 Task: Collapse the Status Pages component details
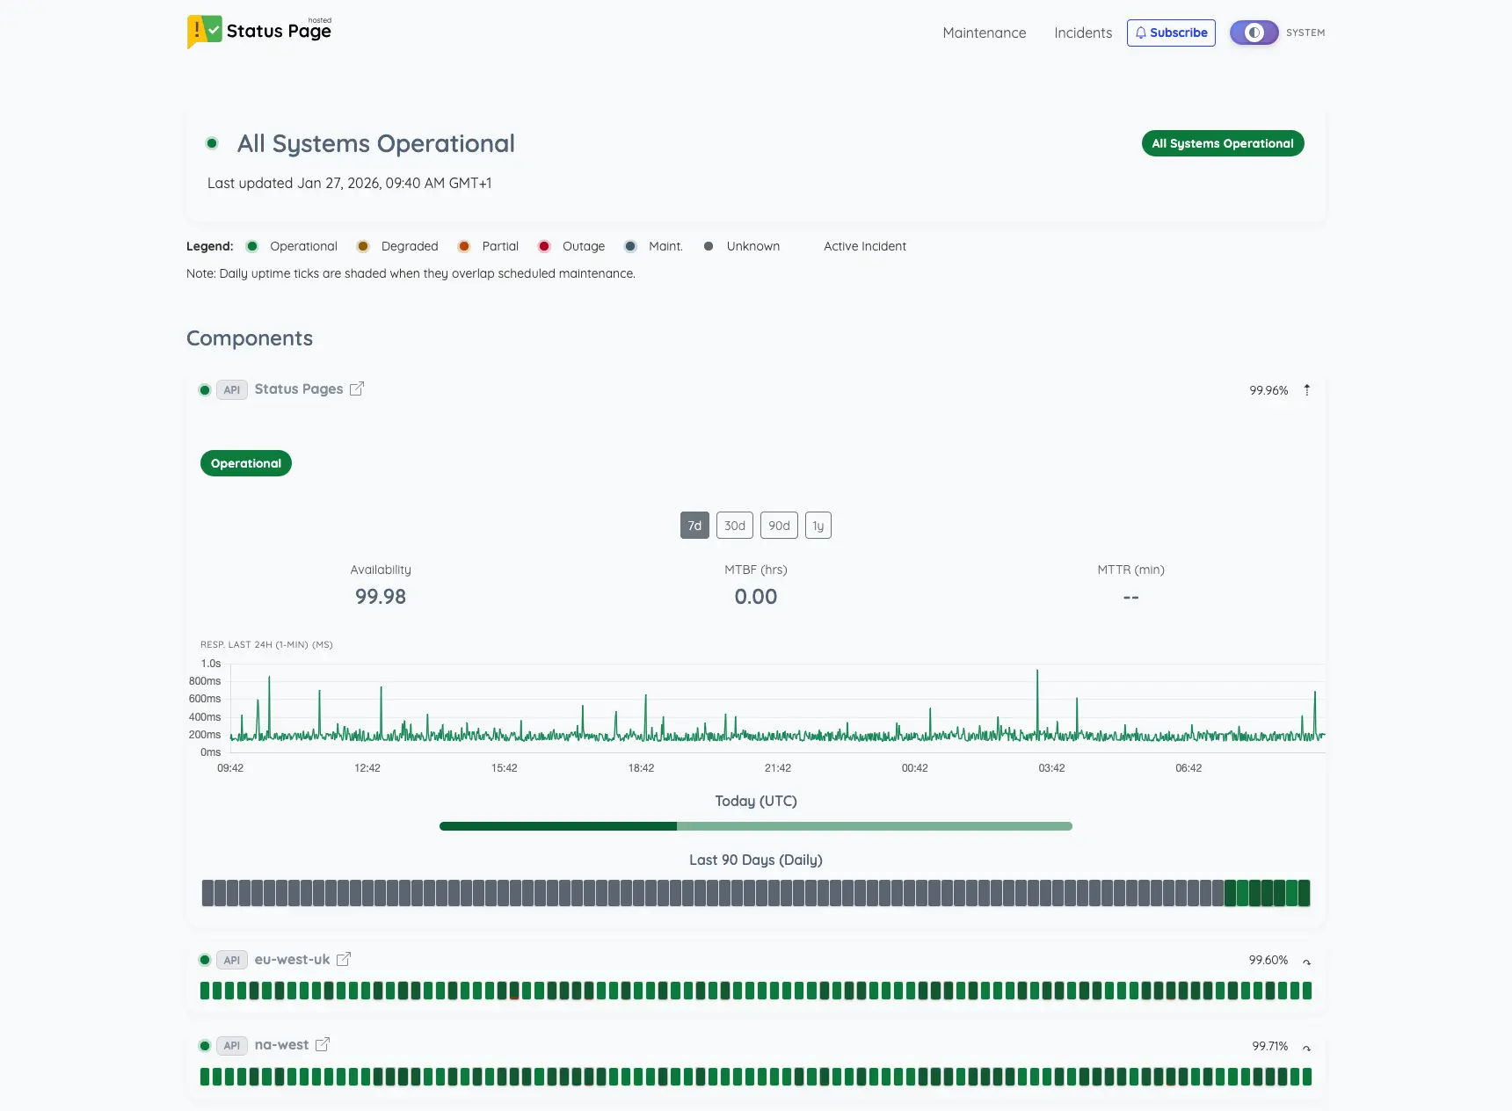click(x=1306, y=390)
